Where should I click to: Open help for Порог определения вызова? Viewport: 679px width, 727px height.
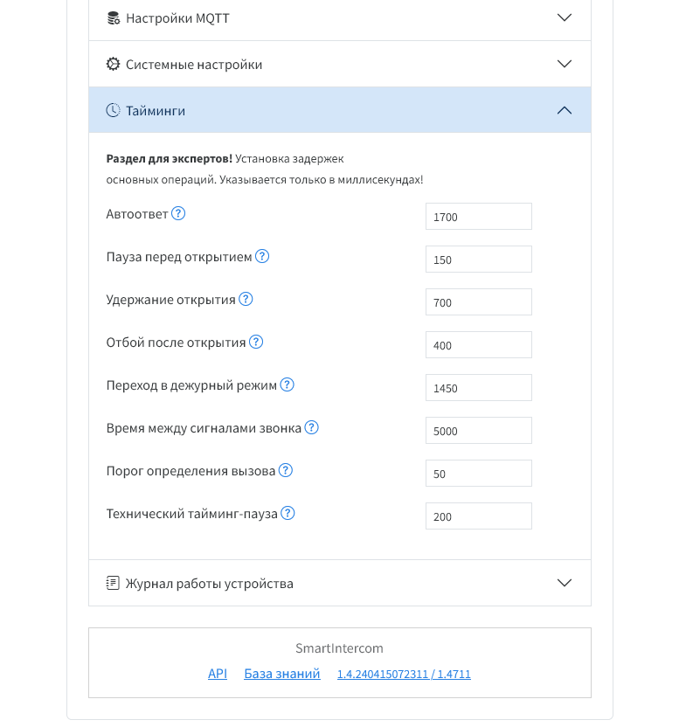[285, 470]
